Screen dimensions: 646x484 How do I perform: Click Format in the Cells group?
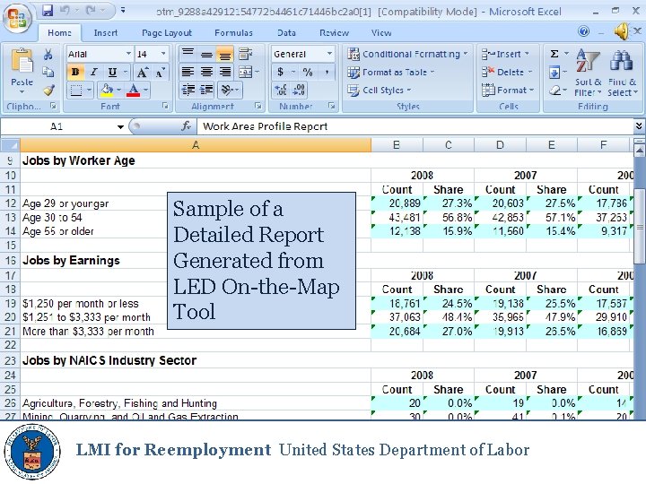pyautogui.click(x=508, y=90)
